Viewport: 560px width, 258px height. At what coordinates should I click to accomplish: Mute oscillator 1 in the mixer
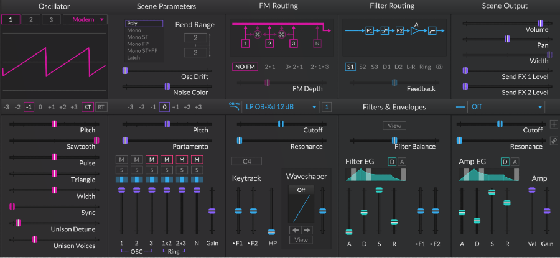pos(122,159)
